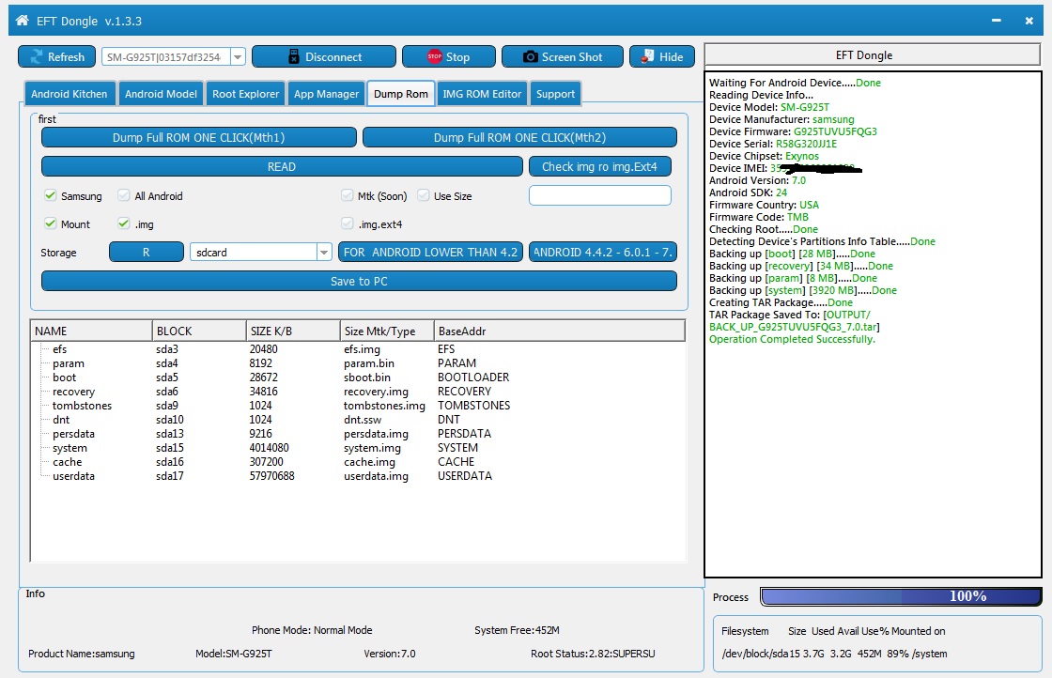Viewport: 1052px width, 678px height.
Task: Select the Dump Rom tab
Action: coord(400,94)
